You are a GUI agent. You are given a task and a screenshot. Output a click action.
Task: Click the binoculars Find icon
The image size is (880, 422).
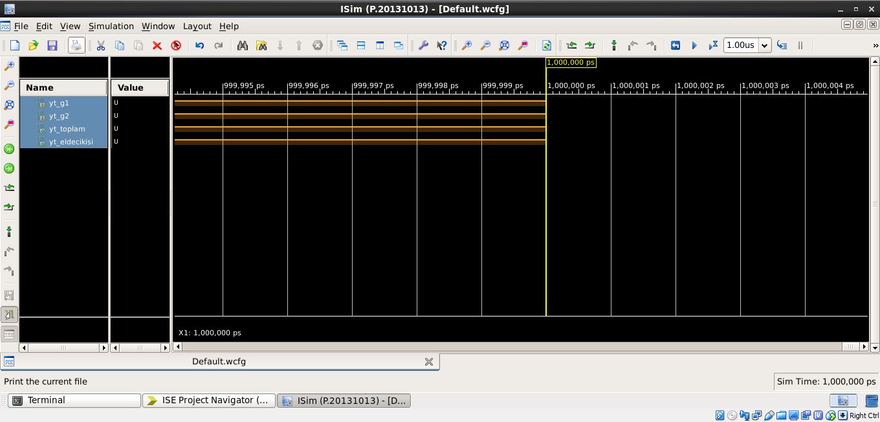(243, 45)
